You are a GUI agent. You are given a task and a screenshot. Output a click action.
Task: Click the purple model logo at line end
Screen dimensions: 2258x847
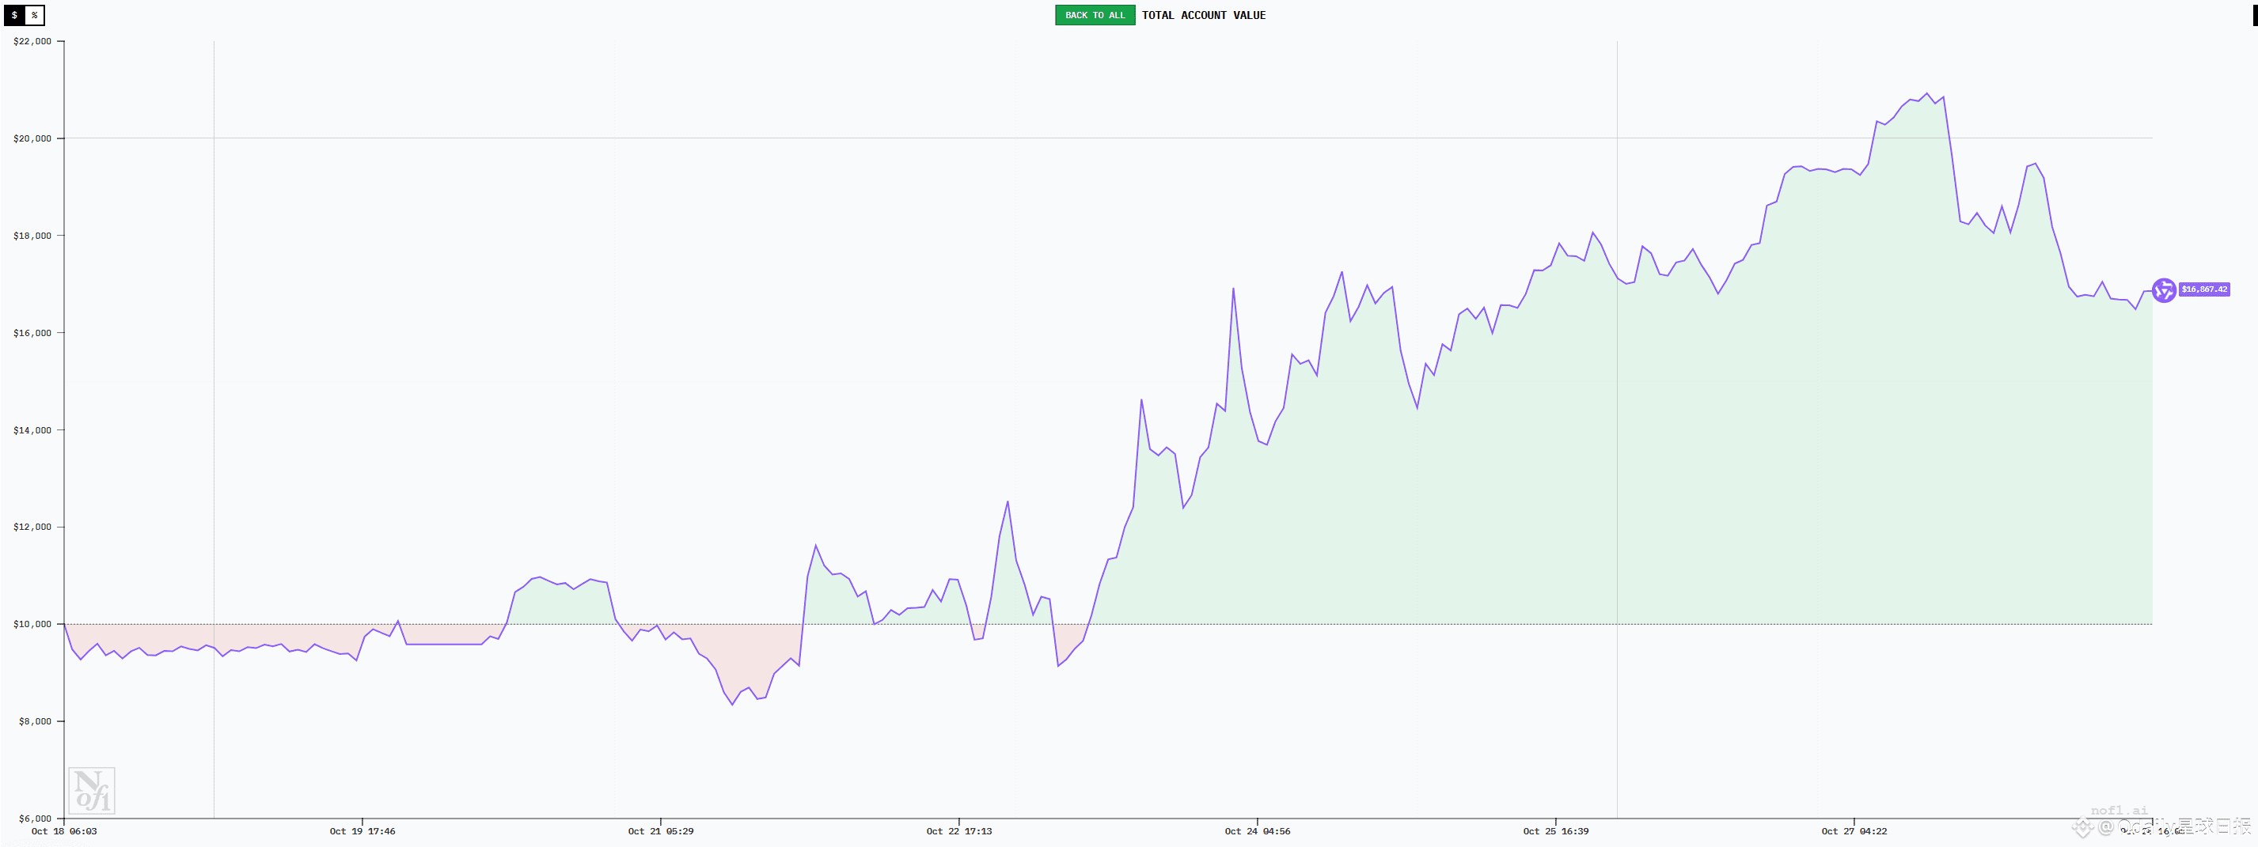[x=2163, y=290]
